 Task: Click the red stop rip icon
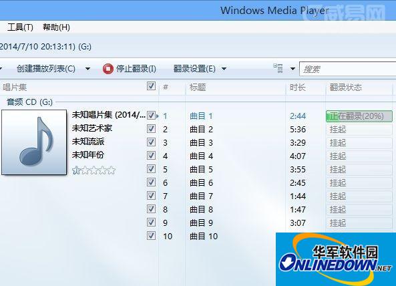point(108,69)
